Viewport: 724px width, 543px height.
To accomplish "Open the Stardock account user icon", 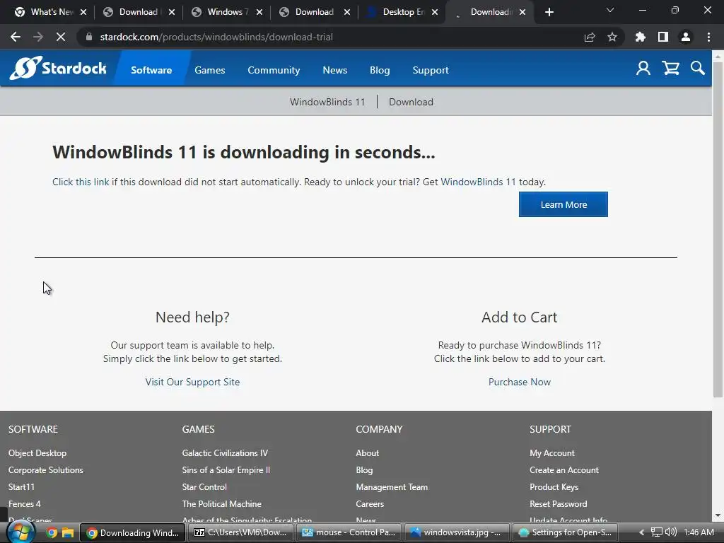I will point(643,69).
